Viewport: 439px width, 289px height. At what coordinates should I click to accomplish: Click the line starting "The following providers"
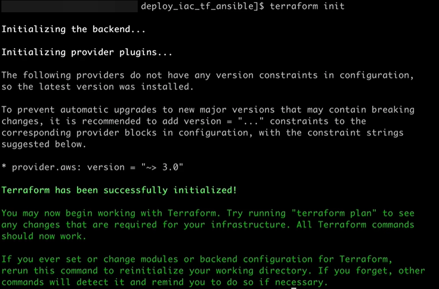(x=207, y=75)
